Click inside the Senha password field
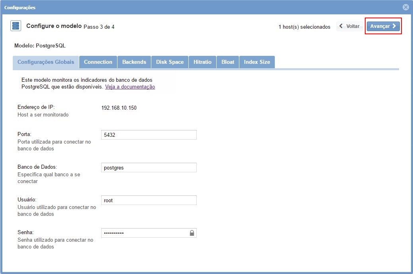413x274 pixels. click(143, 233)
